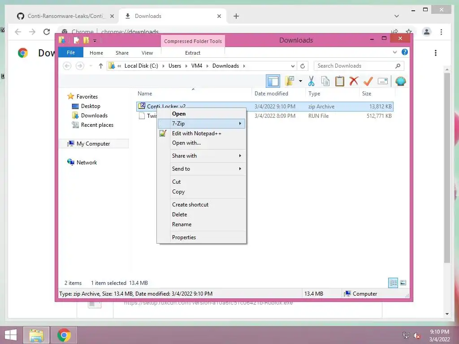The width and height of the screenshot is (459, 344).
Task: Open the File ribbon tab
Action: pyautogui.click(x=71, y=52)
